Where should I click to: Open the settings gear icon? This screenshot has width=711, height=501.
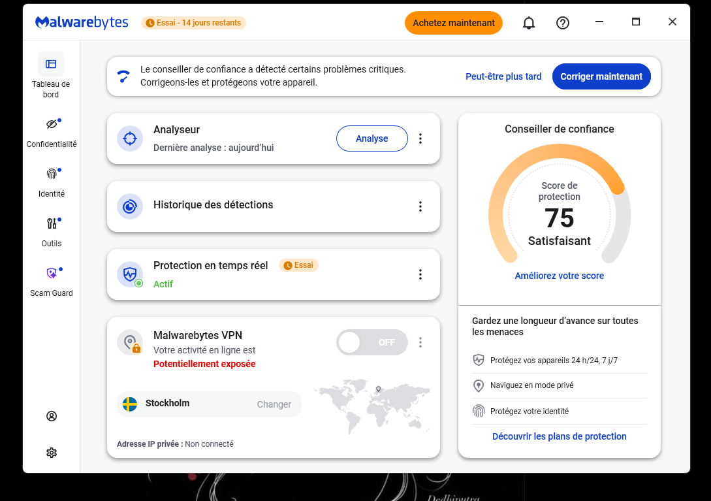[52, 453]
